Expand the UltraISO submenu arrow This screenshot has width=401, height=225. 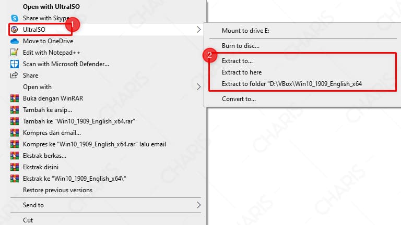(x=199, y=30)
